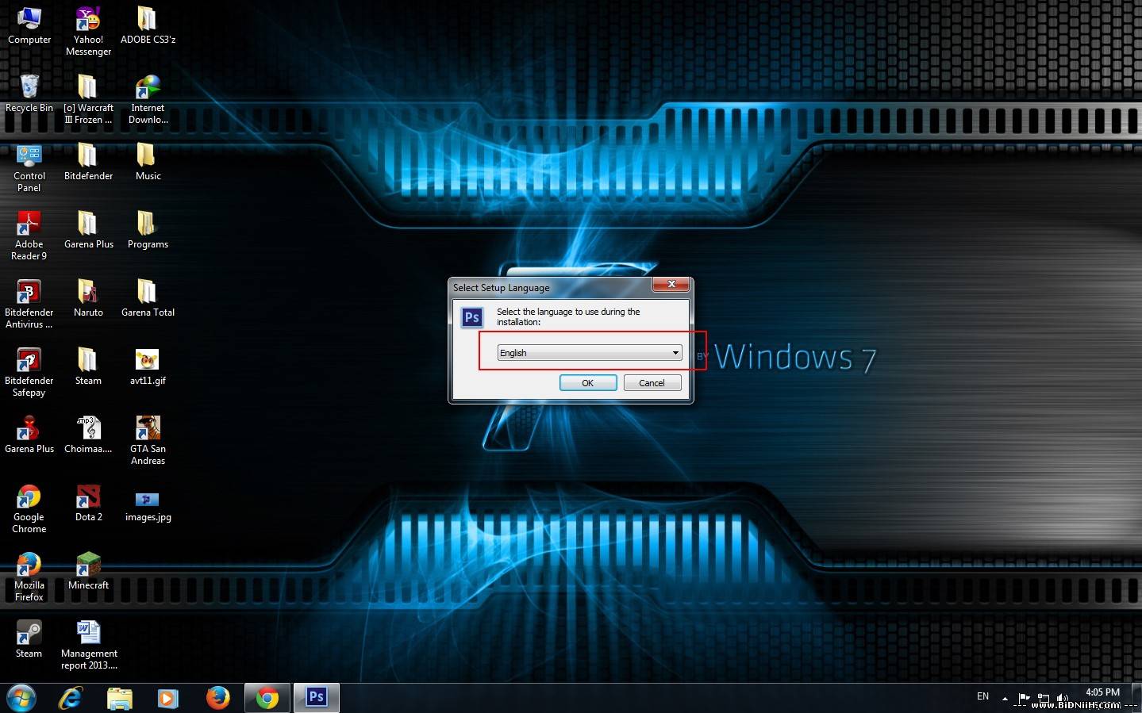Select the Choimaa mp3 file
This screenshot has height=713, width=1142.
88,435
